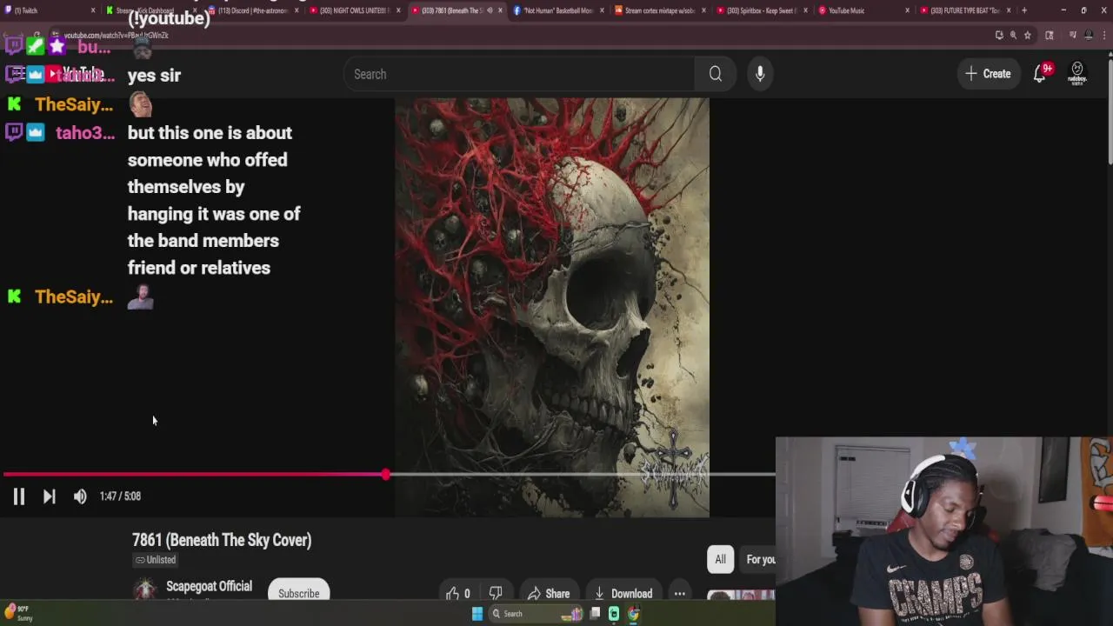The height and width of the screenshot is (626, 1113).
Task: Run search with the magnifying glass button
Action: click(x=715, y=74)
